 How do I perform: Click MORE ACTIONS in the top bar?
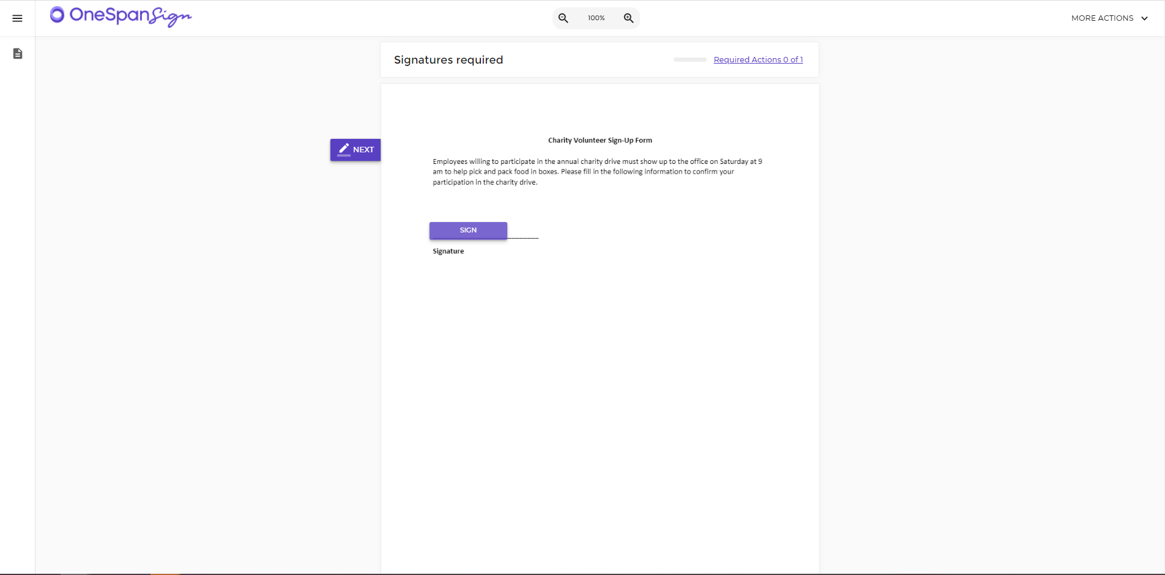(1103, 18)
